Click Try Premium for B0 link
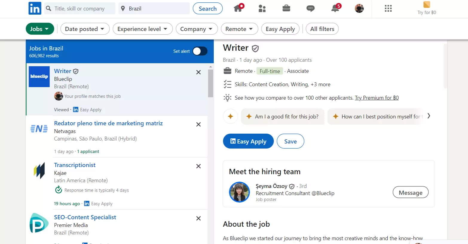This screenshot has height=244, width=468. [x=377, y=98]
